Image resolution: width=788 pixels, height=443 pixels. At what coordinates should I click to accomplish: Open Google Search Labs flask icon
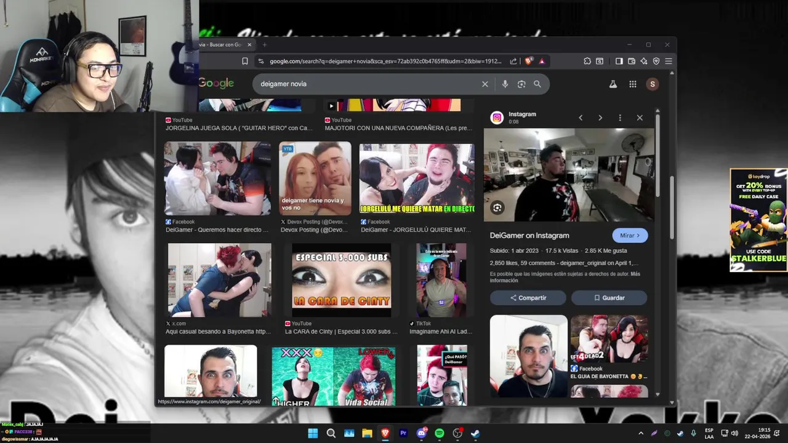tap(613, 84)
